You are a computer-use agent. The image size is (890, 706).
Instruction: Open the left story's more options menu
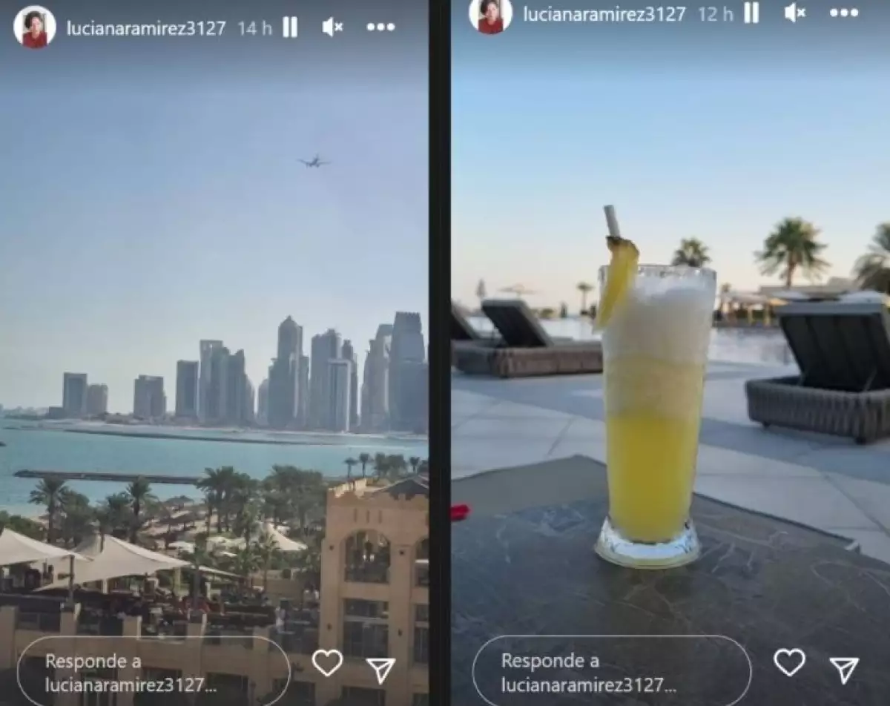coord(380,27)
